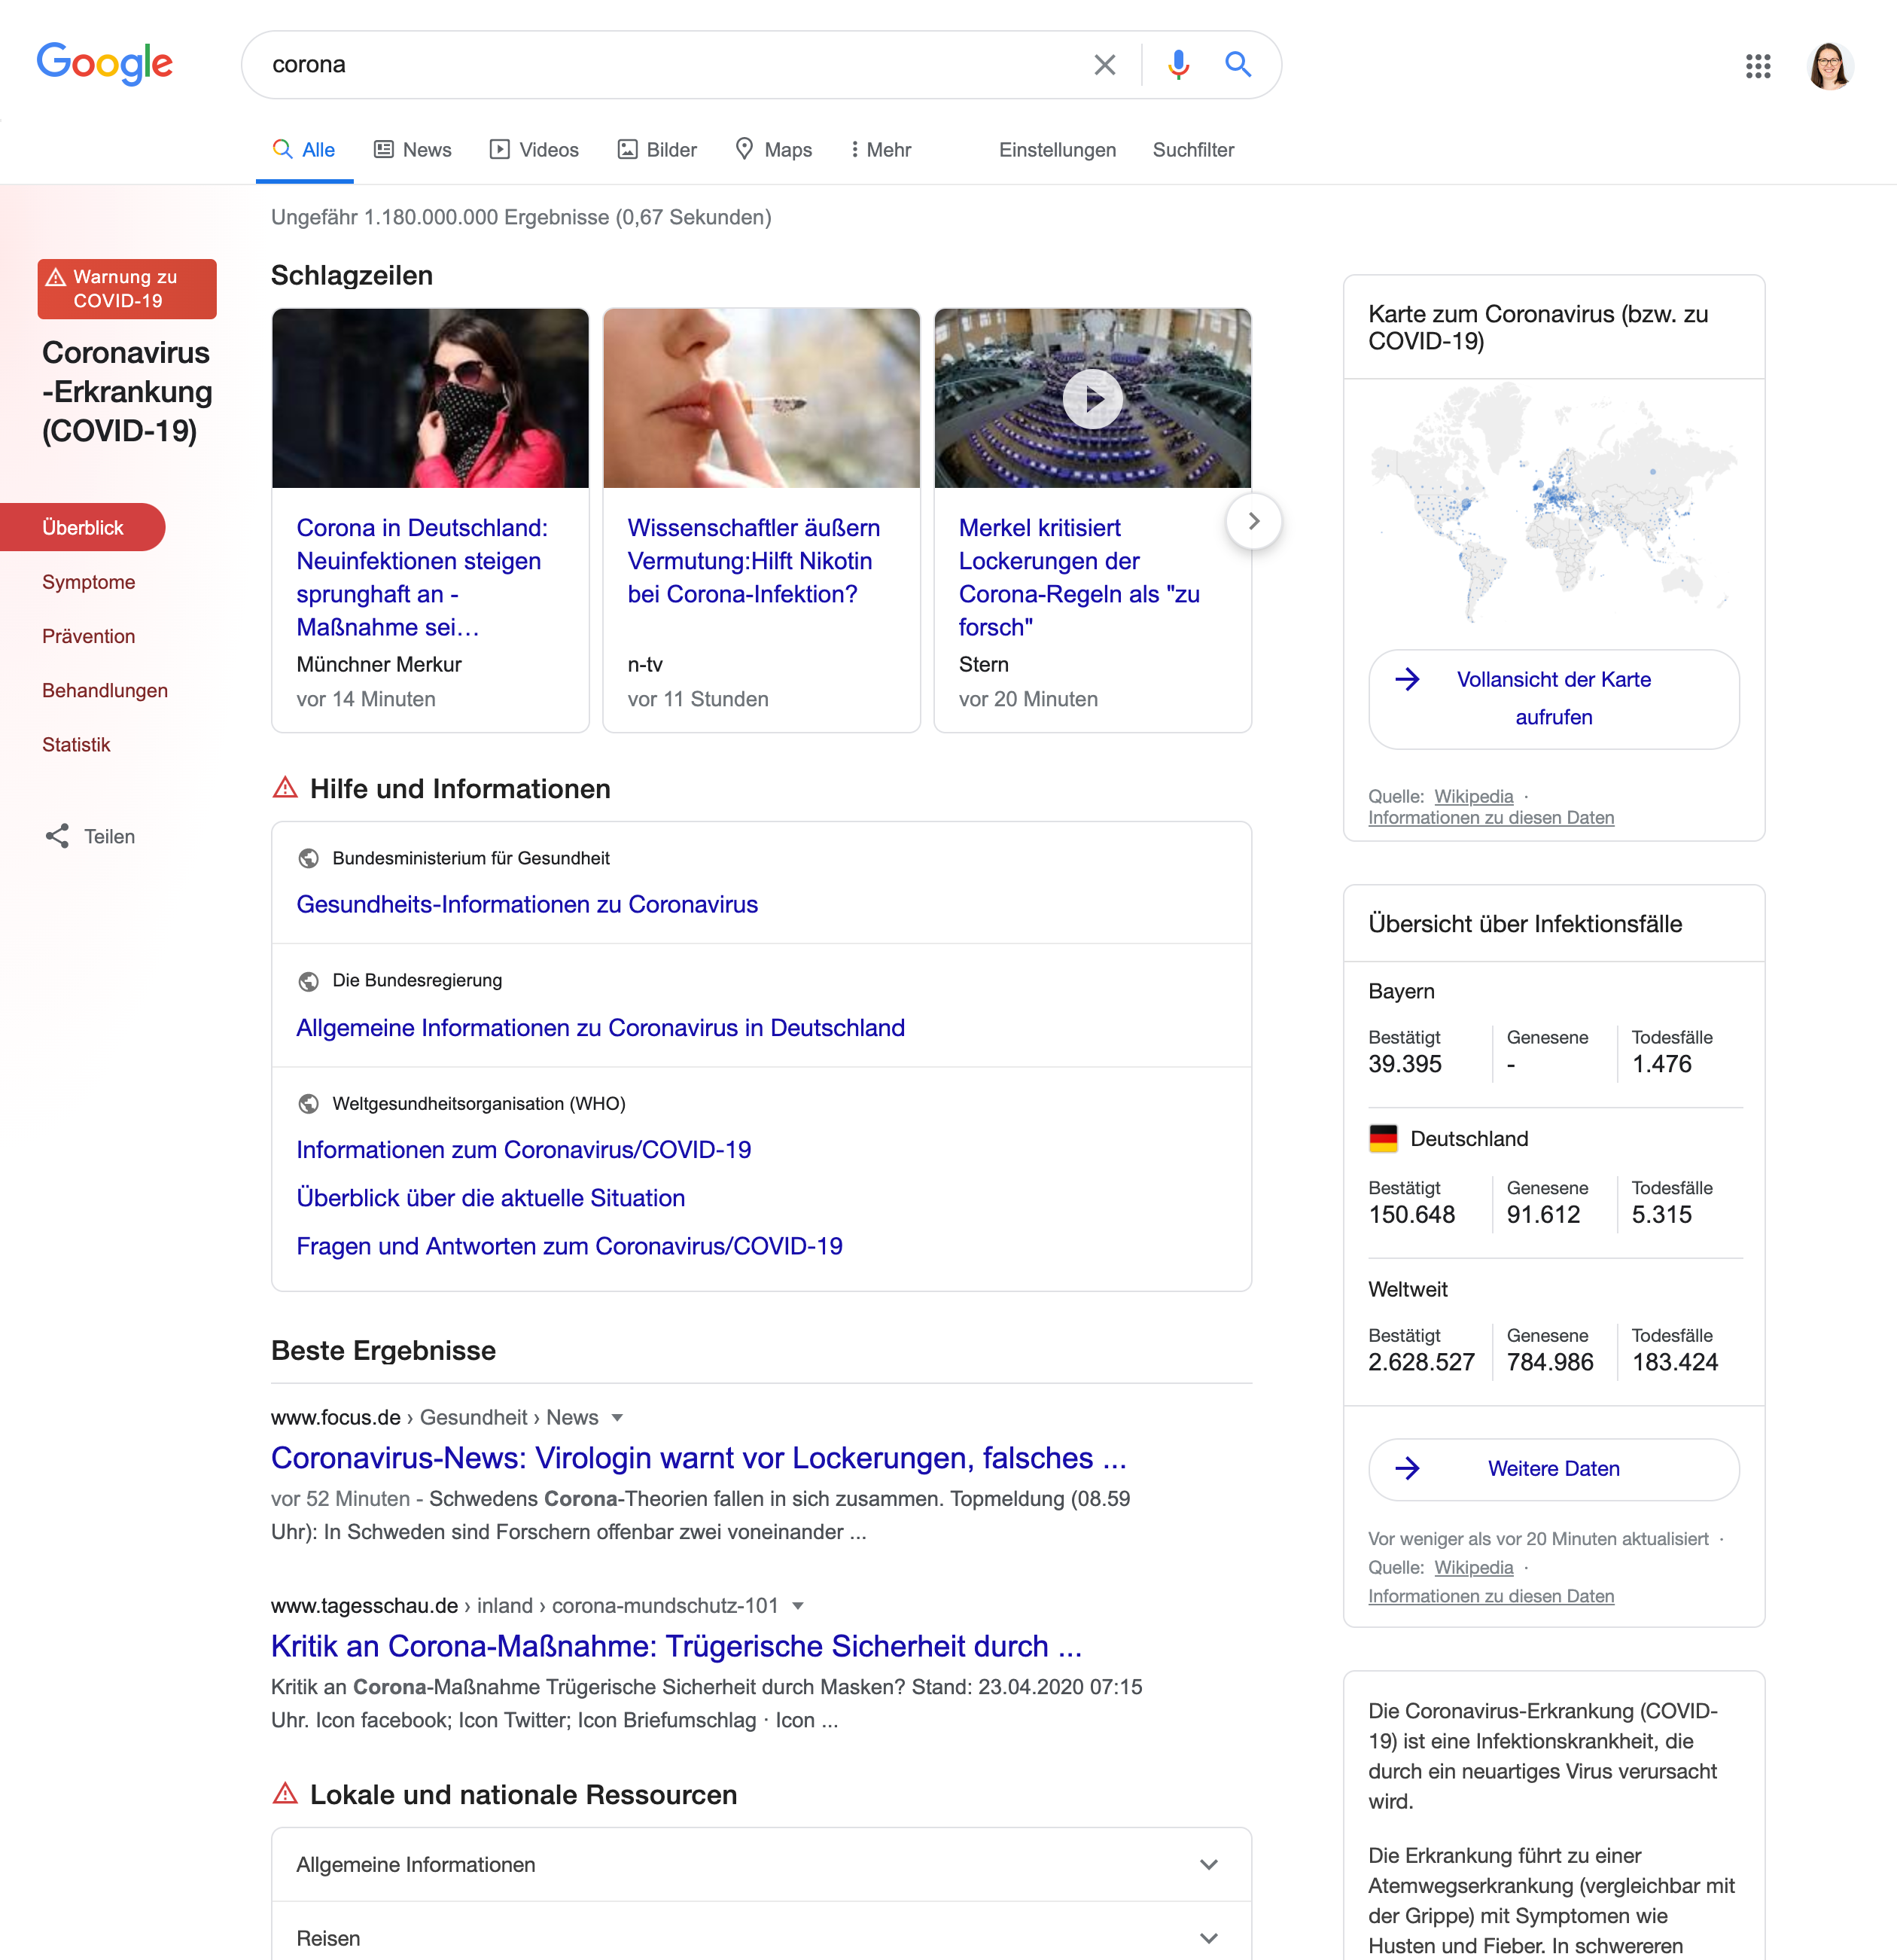Open Gesundheits-Informationen zu Coronavirus link
Screen dimensions: 1897x1960
(527, 904)
